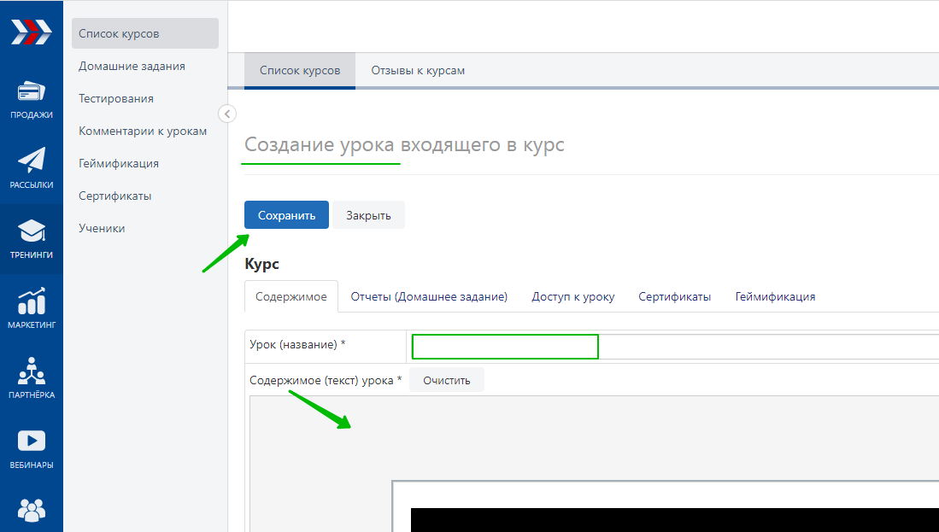The height and width of the screenshot is (532, 939).
Task: Click the Урок (название) input field
Action: 505,347
